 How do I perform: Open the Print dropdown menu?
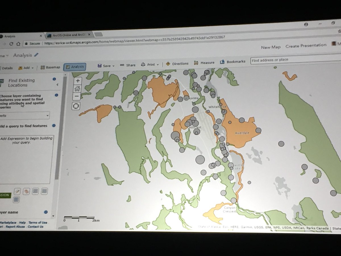point(150,65)
